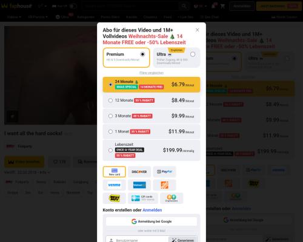Select the Discover payment option
The width and height of the screenshot is (303, 242).
(x=139, y=172)
